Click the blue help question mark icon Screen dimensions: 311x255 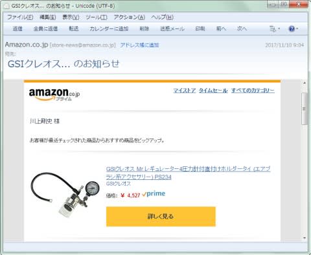coord(292,28)
